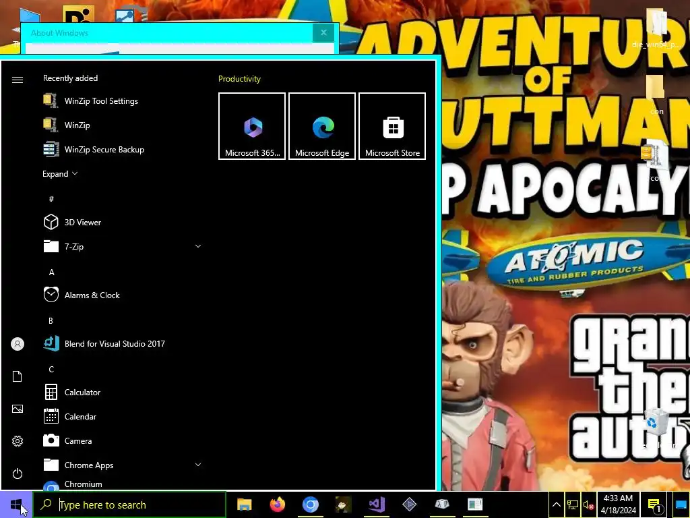Open Blend for Visual Studio 2017
The height and width of the screenshot is (518, 690).
coord(123,343)
